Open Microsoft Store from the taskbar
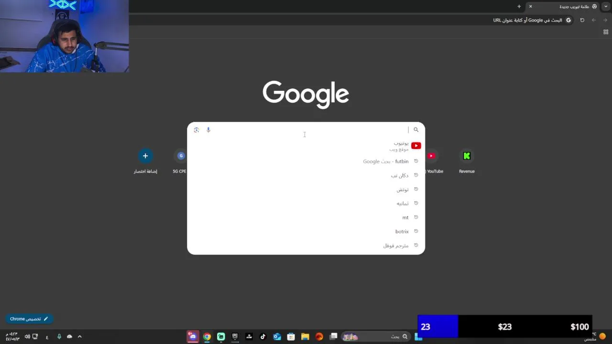612x344 pixels. (291, 336)
